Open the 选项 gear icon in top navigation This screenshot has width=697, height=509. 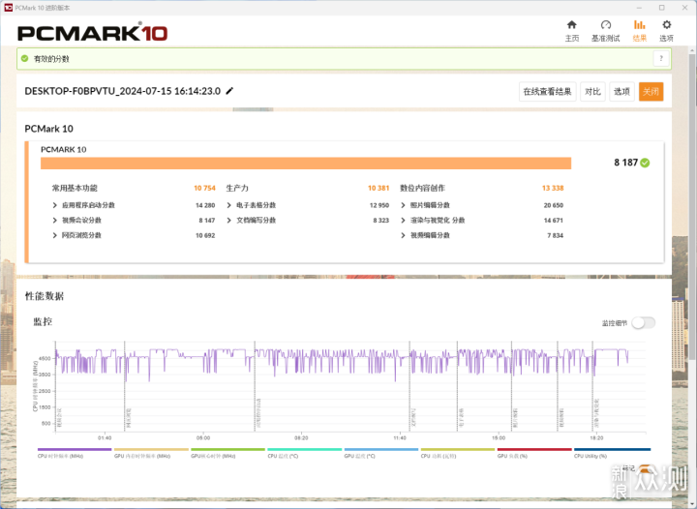click(666, 25)
